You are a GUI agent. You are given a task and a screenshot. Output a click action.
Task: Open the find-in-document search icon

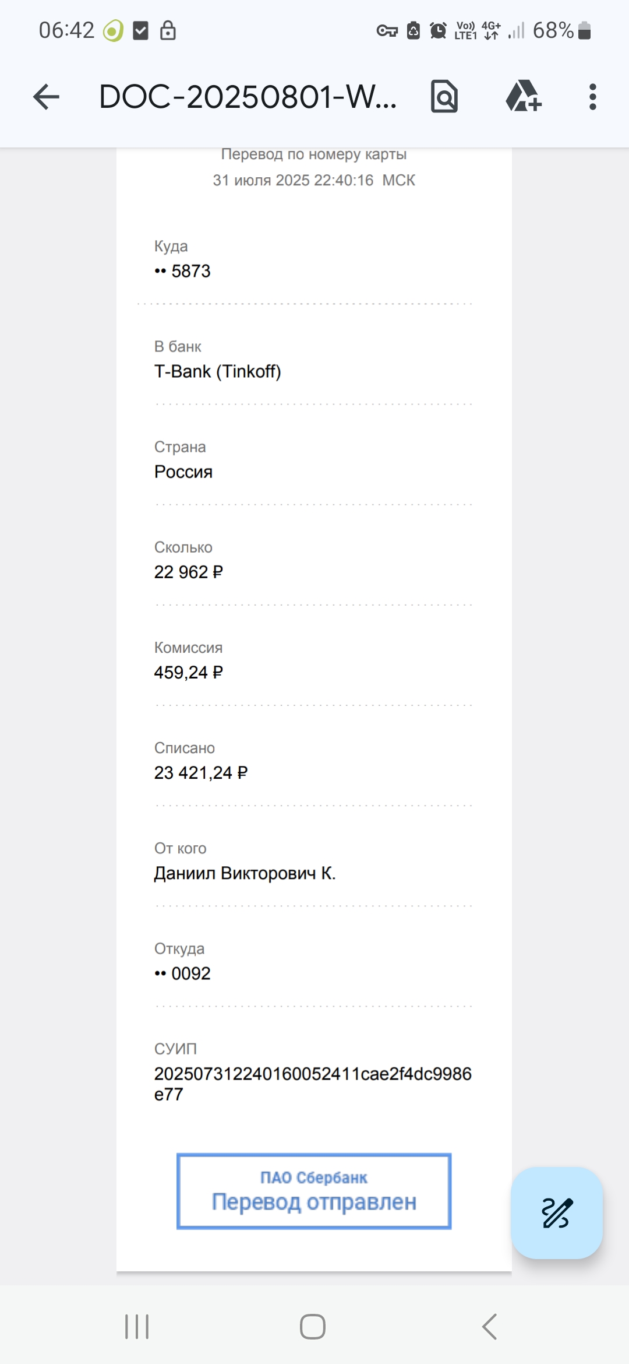pyautogui.click(x=444, y=97)
